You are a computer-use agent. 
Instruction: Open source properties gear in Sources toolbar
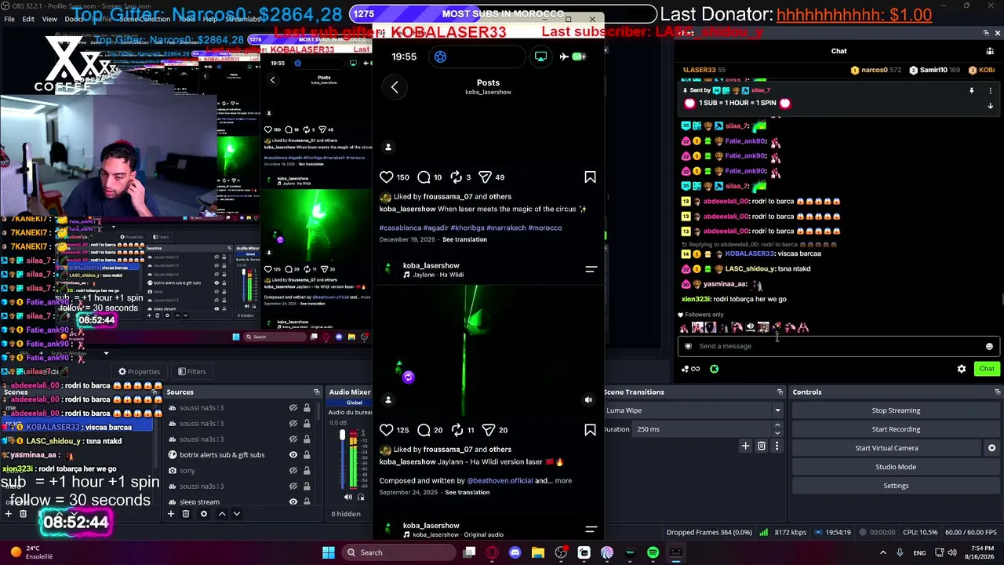point(204,514)
